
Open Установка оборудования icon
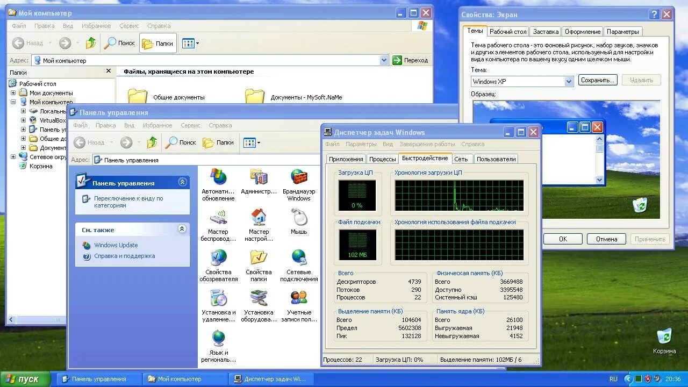point(259,305)
